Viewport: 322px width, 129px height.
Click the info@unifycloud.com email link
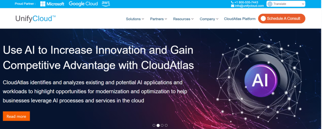click(249, 6)
